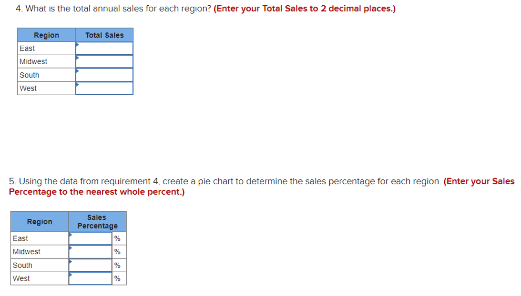Select the East Sales Percentage input box

pyautogui.click(x=90, y=237)
